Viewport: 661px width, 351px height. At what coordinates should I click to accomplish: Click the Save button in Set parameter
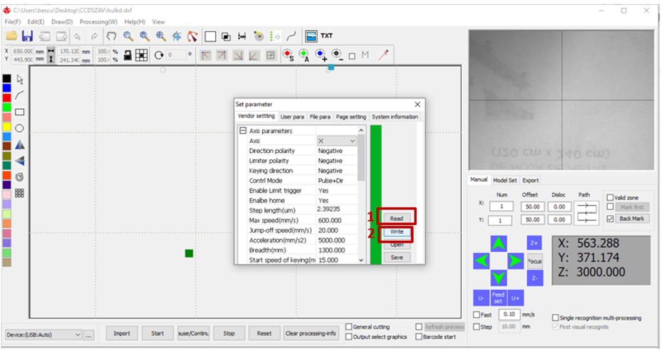point(397,257)
